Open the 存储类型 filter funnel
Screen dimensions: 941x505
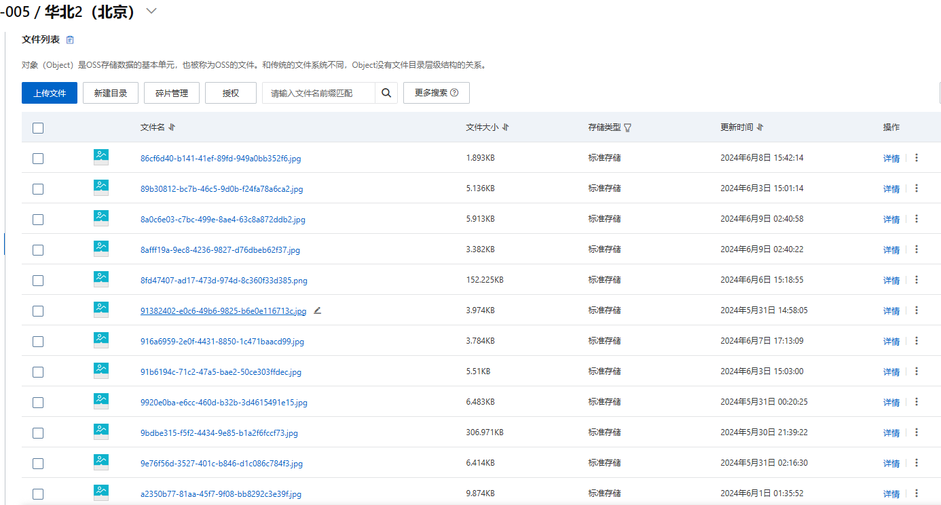click(627, 127)
